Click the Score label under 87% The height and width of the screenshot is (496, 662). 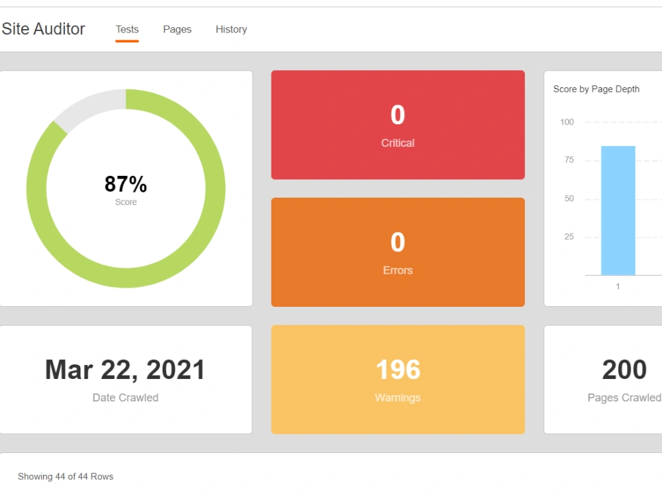(126, 202)
